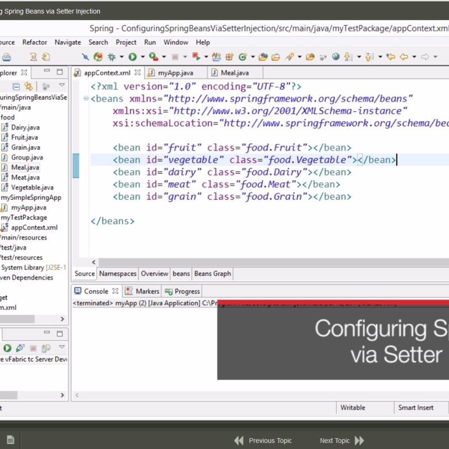
Task: Click the stop server red square icon
Action: [33, 348]
